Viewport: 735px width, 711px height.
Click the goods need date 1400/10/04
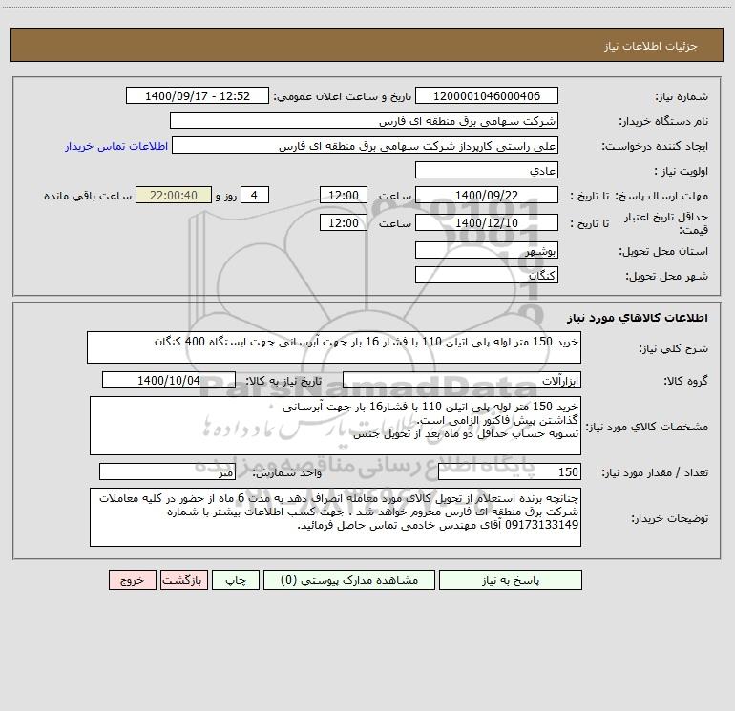[x=169, y=380]
